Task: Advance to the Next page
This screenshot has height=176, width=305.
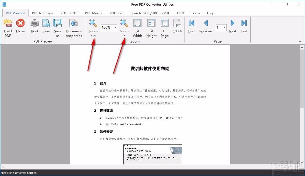Action: pyautogui.click(x=232, y=26)
